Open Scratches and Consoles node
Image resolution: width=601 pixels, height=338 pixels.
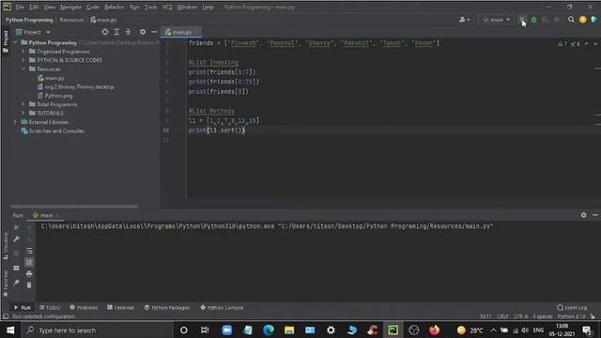pyautogui.click(x=53, y=131)
